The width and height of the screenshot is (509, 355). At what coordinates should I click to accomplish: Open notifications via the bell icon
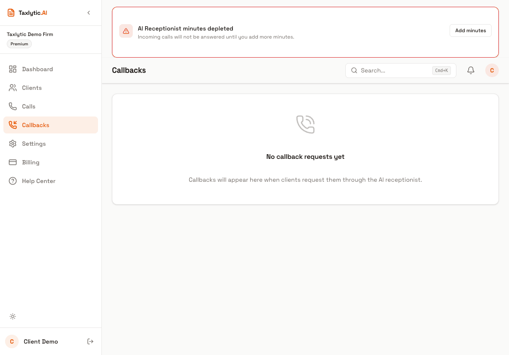coord(470,70)
